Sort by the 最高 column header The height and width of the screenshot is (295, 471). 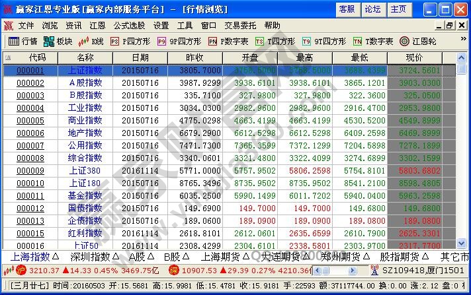click(305, 57)
